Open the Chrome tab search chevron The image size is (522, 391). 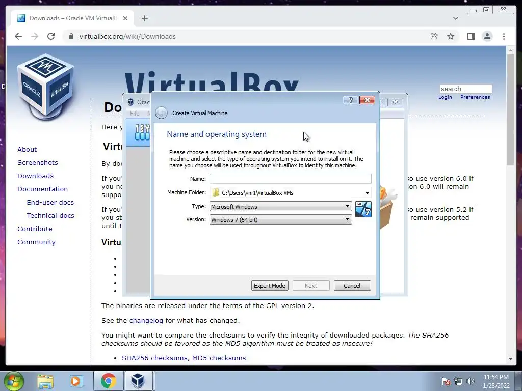456,18
